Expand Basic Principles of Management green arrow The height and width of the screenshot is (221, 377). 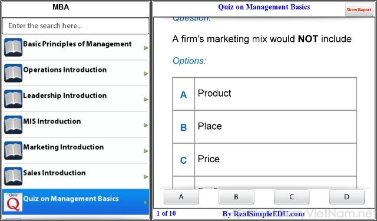145,48
